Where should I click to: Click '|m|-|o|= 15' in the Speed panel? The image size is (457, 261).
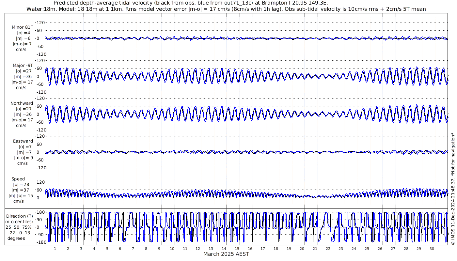tap(21, 196)
